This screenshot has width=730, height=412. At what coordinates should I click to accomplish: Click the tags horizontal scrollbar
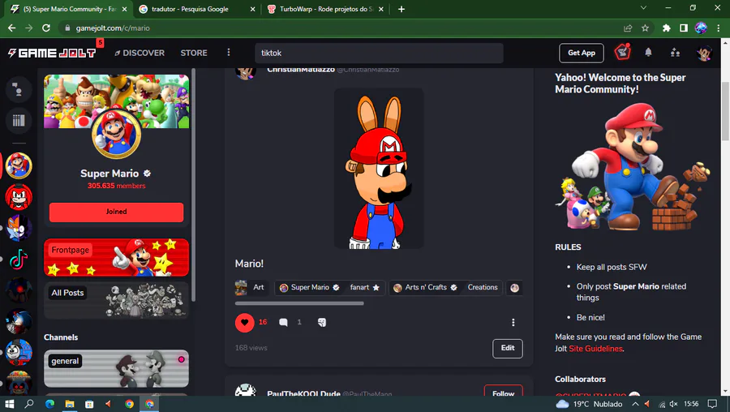[x=299, y=303]
